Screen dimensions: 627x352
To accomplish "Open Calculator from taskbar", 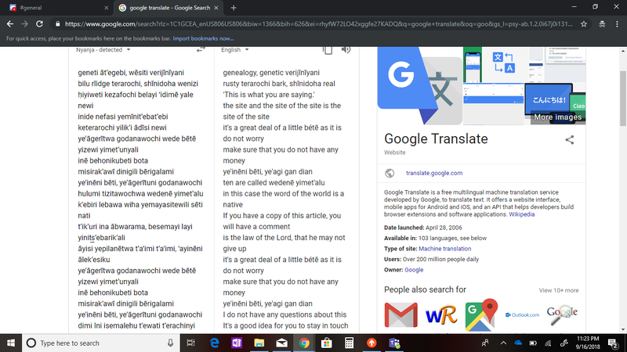I will [349, 343].
